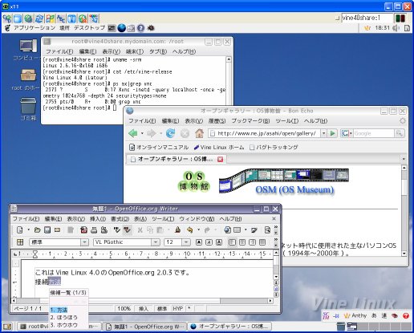Click the volume icon in the top panel

396,28
